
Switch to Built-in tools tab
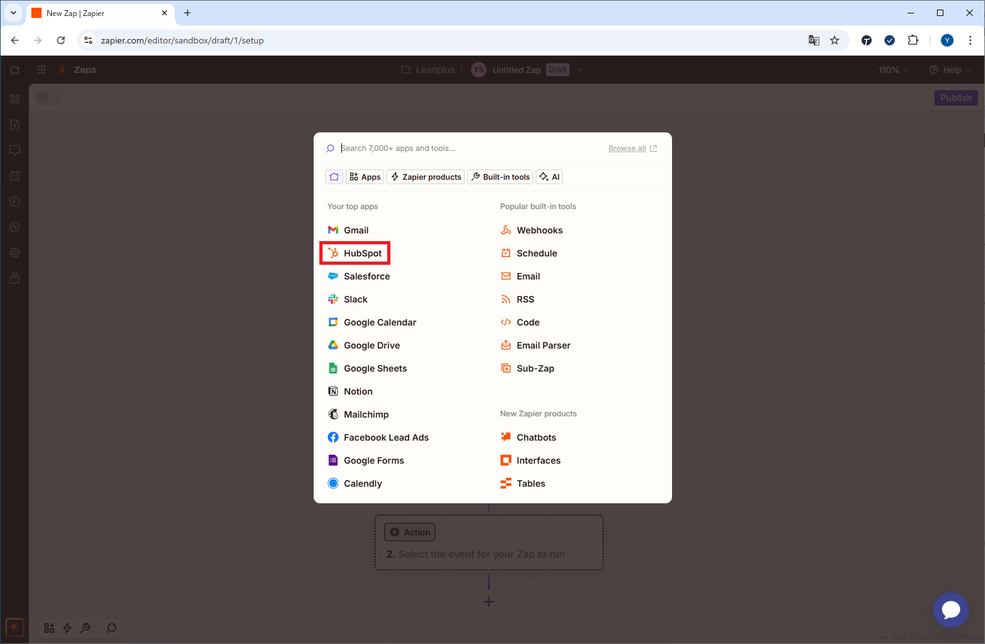click(501, 177)
